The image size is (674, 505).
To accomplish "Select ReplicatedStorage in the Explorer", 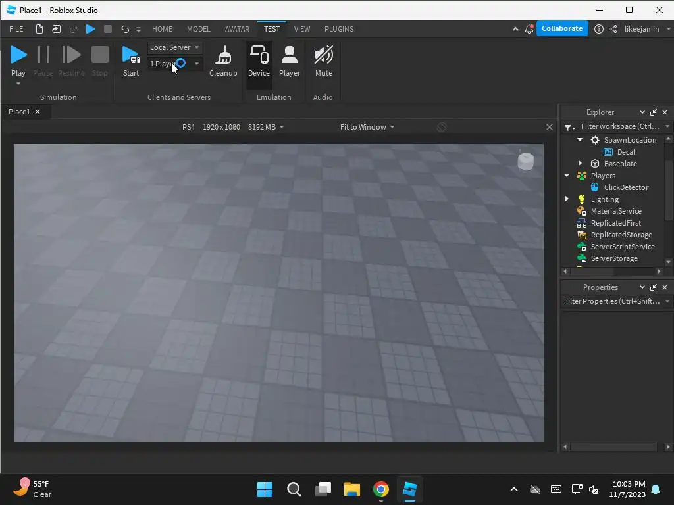I will 621,235.
